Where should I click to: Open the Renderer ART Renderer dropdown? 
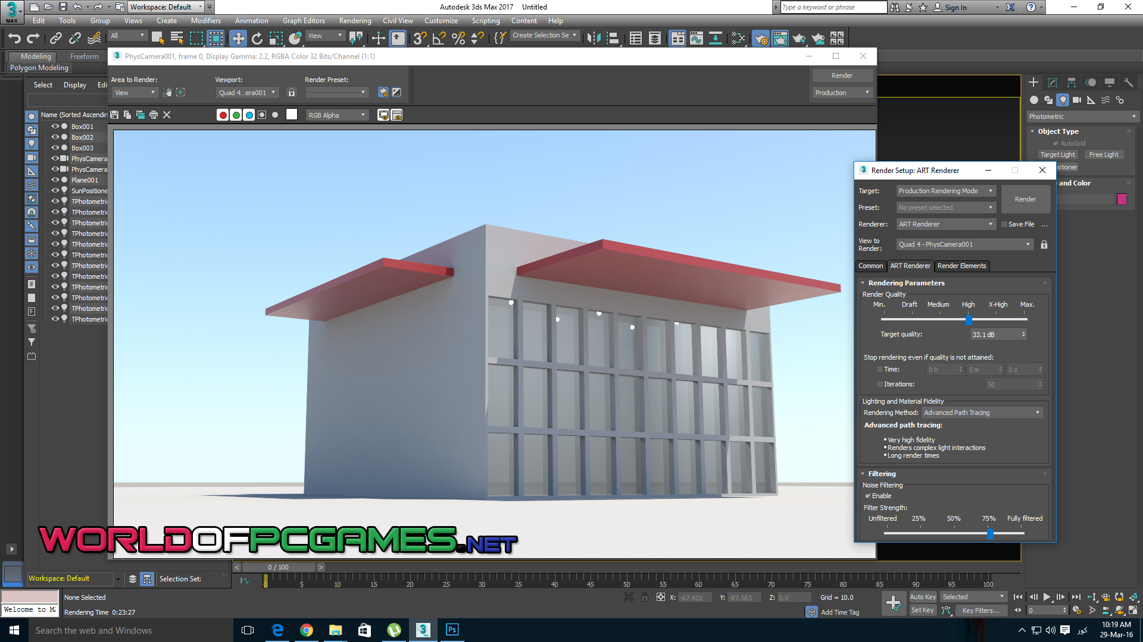point(946,224)
